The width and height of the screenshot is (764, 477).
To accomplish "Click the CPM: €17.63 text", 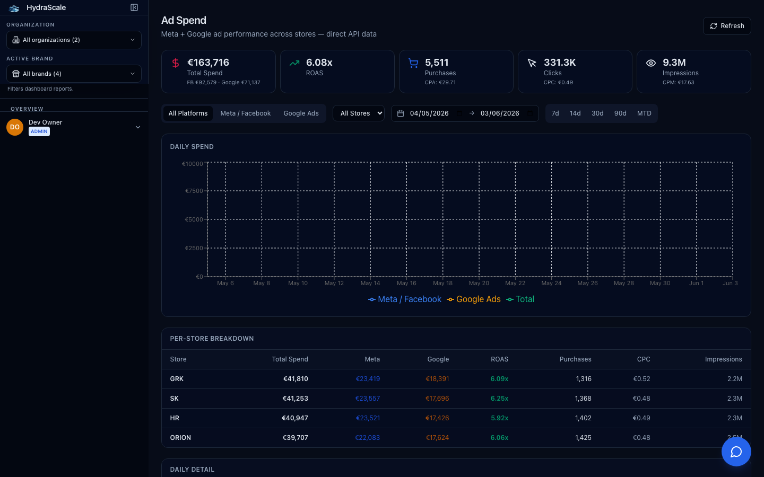I will pyautogui.click(x=679, y=83).
